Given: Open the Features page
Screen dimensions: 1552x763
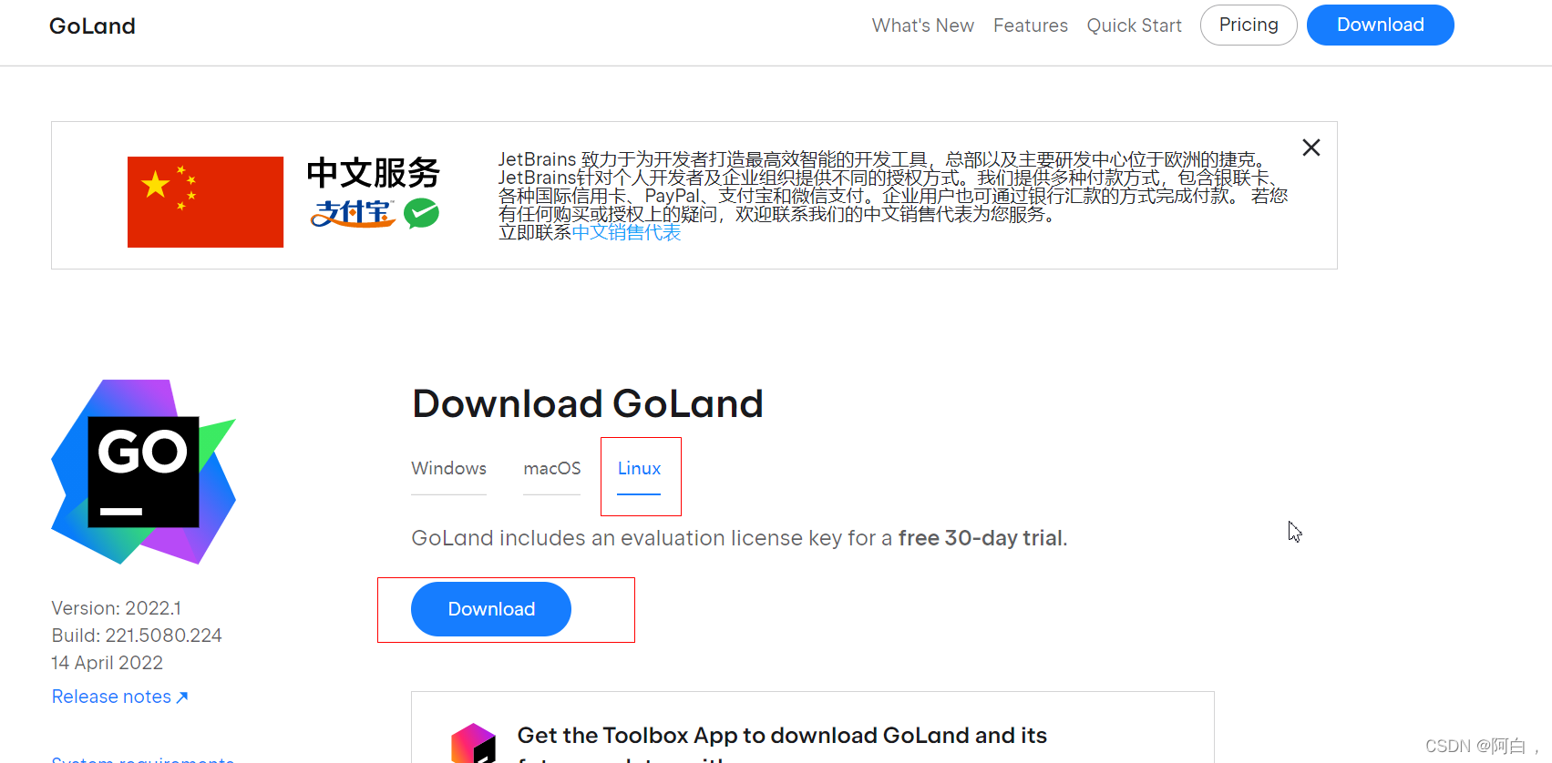Looking at the screenshot, I should pyautogui.click(x=1030, y=25).
